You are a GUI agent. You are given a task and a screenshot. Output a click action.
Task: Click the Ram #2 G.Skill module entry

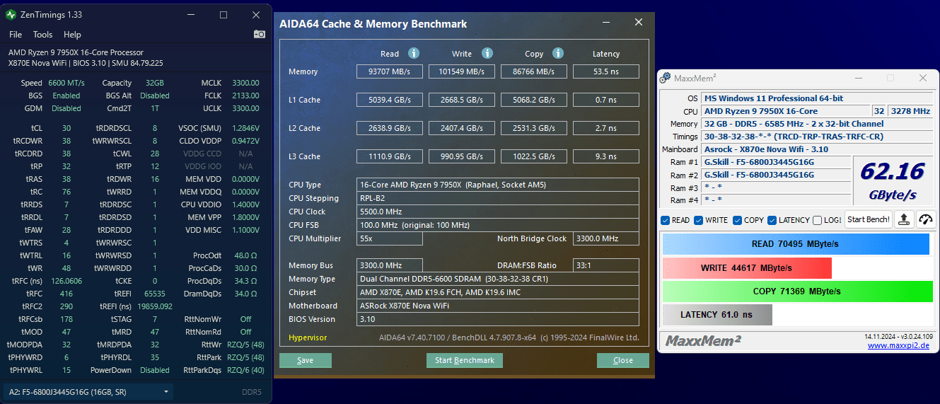[x=776, y=175]
